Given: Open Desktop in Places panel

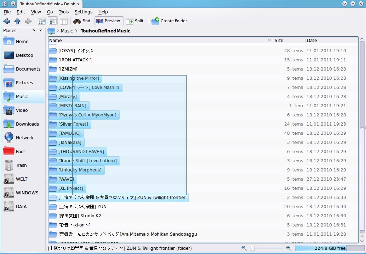Looking at the screenshot, I should point(23,55).
